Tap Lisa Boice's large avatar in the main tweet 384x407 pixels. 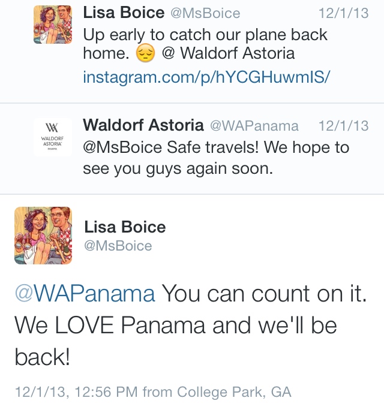pos(43,236)
